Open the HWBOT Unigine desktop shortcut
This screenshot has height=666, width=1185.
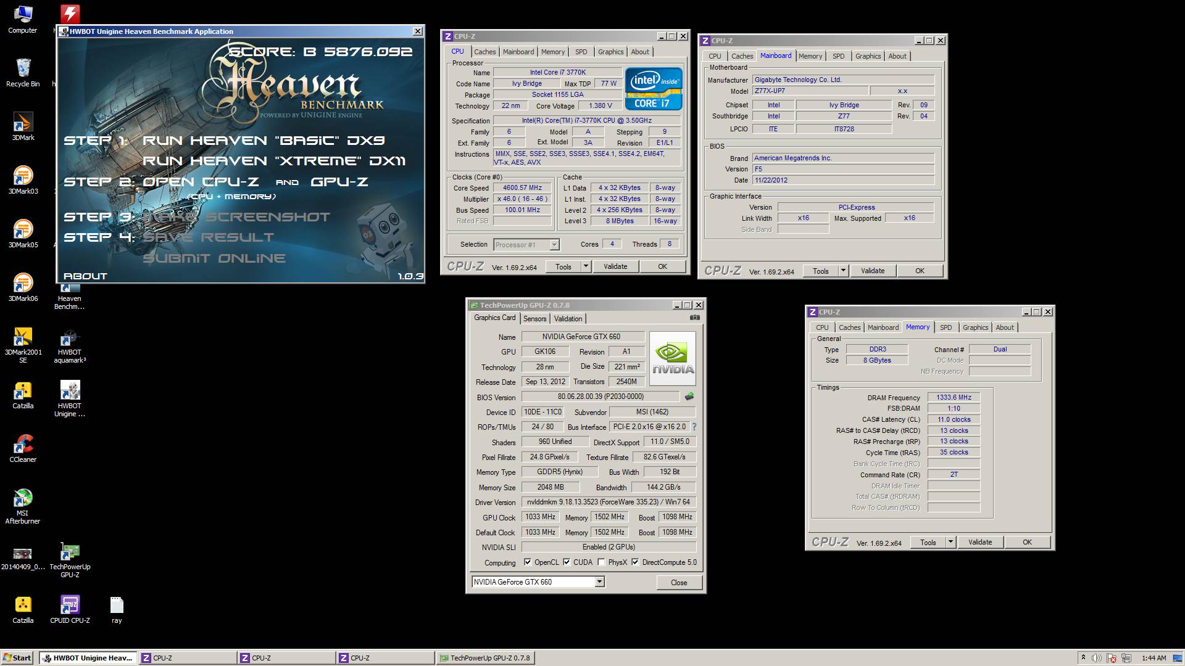(70, 398)
